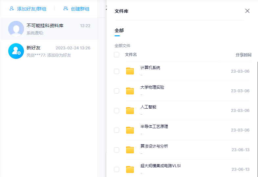Select the 新好友 conversation name
Viewport: 258px width, 177px height.
click(x=33, y=48)
